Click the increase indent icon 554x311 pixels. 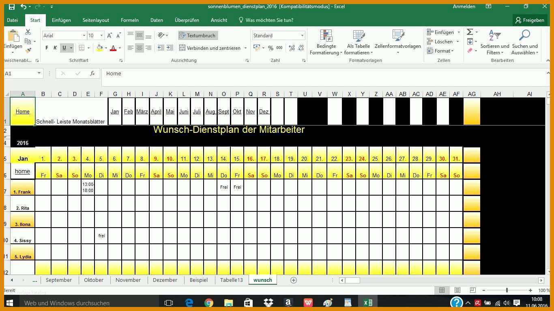(171, 48)
